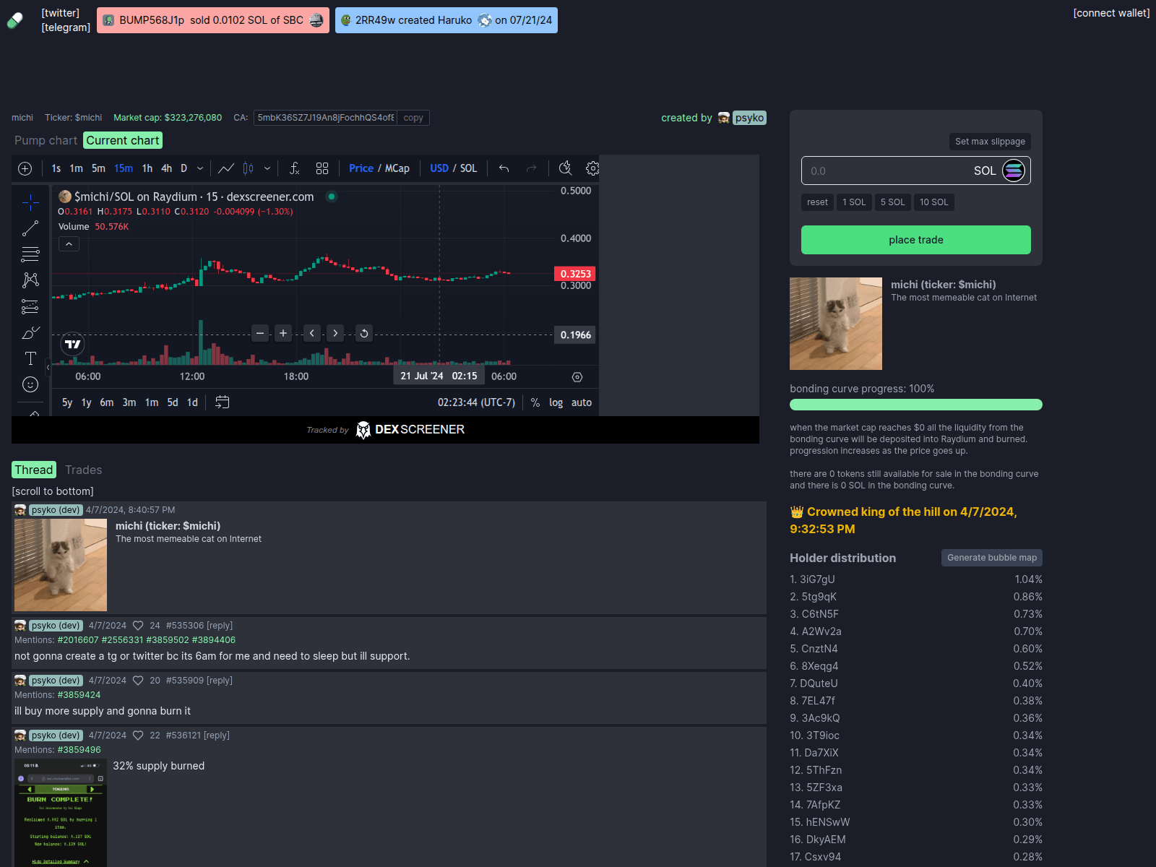Viewport: 1156px width, 867px height.
Task: Copy the token contract address
Action: point(412,117)
